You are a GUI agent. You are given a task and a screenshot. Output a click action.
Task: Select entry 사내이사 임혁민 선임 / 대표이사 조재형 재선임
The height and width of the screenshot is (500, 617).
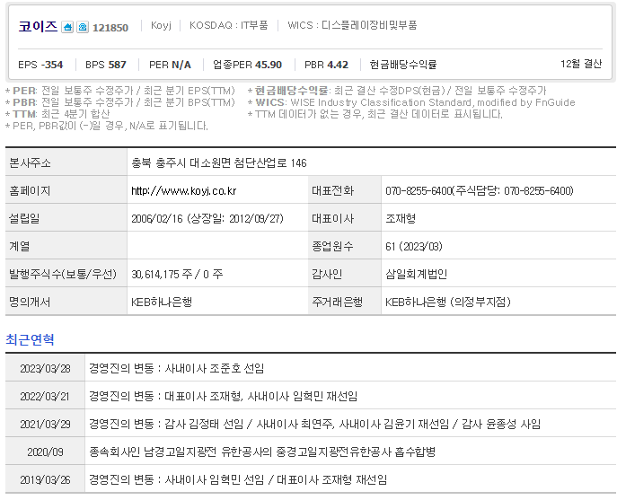[x=276, y=480]
